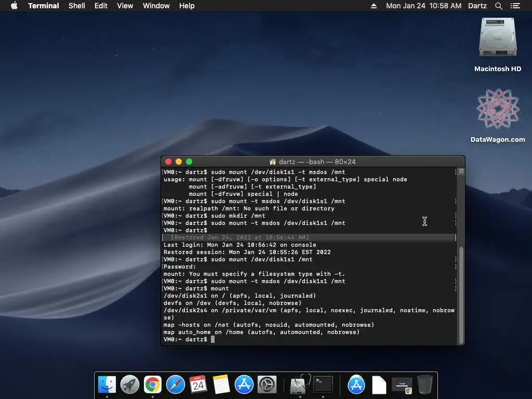Click the 'Restored session' line
The width and height of the screenshot is (532, 399).
247,252
